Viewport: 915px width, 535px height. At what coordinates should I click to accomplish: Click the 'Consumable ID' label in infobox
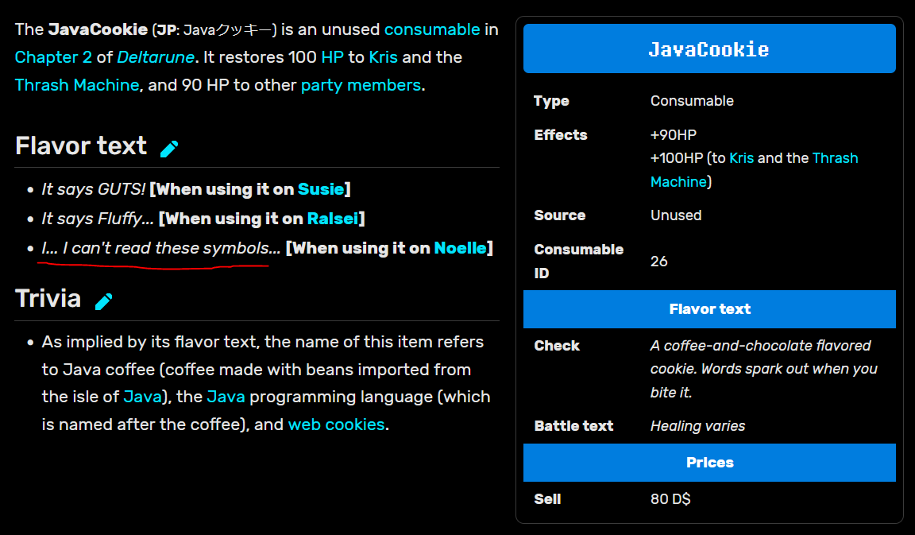point(578,261)
